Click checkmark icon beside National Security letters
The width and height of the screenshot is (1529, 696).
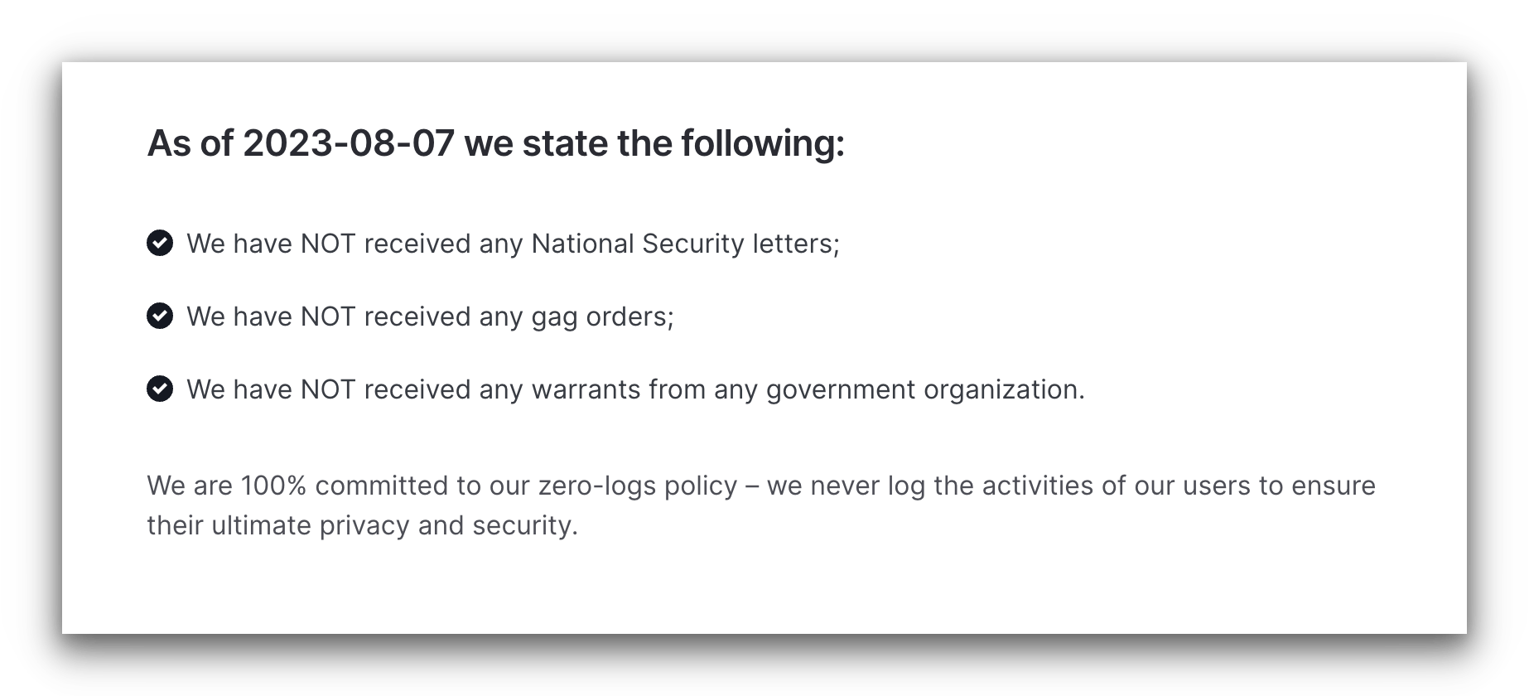(160, 243)
